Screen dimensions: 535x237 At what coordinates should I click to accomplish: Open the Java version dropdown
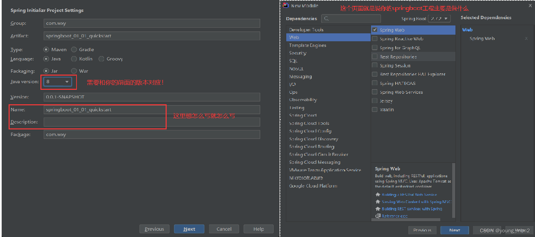(x=58, y=82)
